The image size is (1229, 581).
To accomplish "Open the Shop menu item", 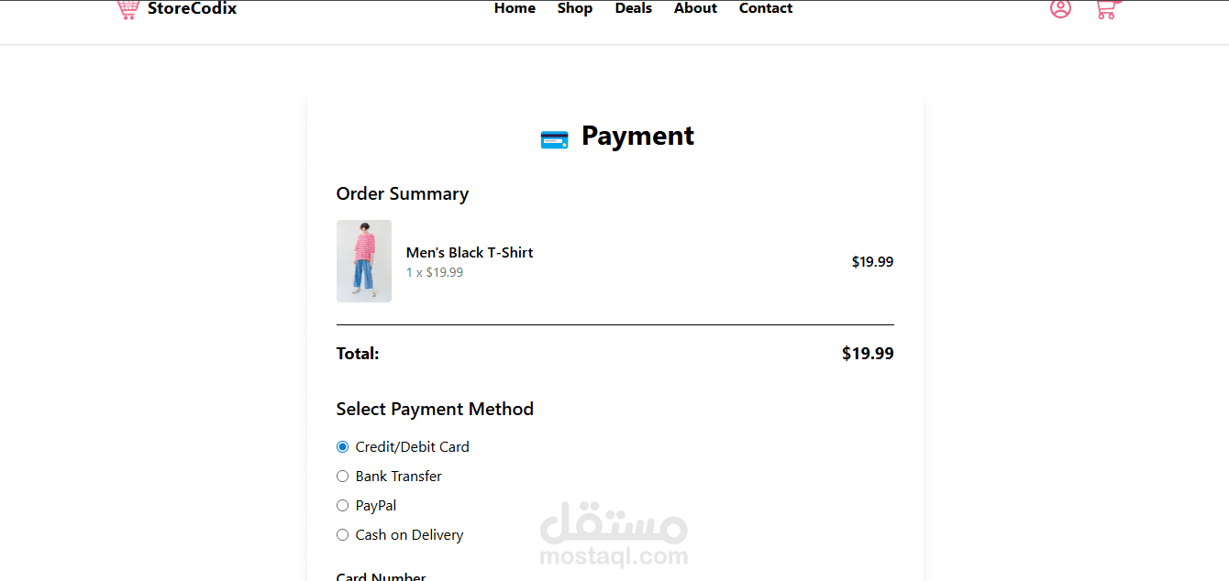I will (575, 8).
